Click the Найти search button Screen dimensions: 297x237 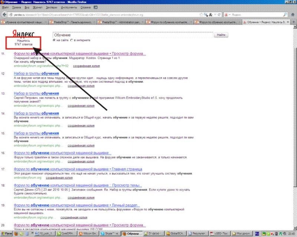tap(221, 35)
